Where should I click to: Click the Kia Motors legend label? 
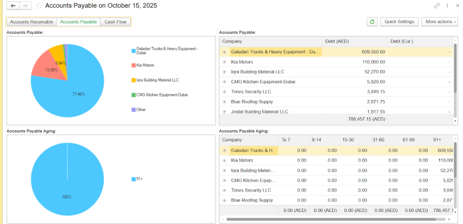145,65
